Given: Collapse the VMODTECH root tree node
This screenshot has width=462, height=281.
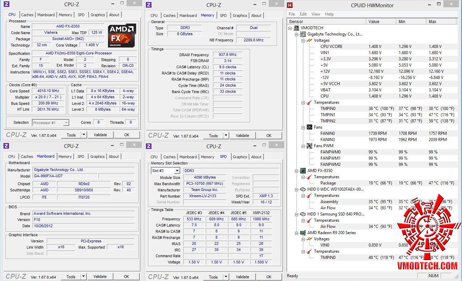Looking at the screenshot, I should coord(290,28).
